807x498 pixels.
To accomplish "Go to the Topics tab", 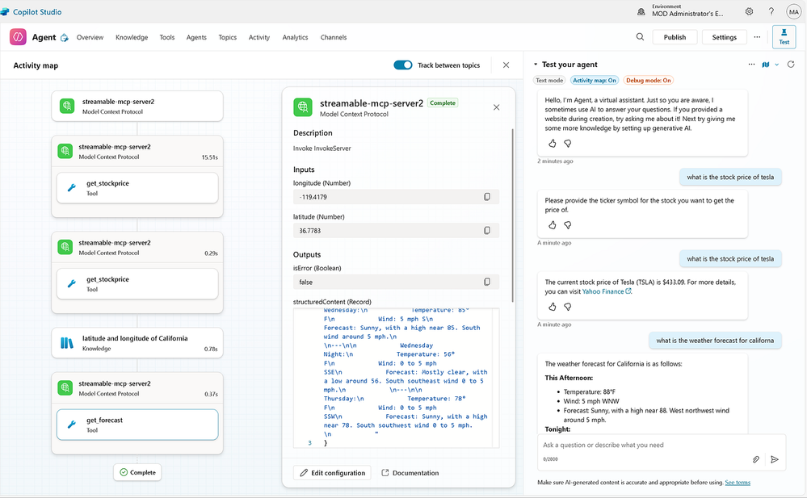I will pos(228,37).
